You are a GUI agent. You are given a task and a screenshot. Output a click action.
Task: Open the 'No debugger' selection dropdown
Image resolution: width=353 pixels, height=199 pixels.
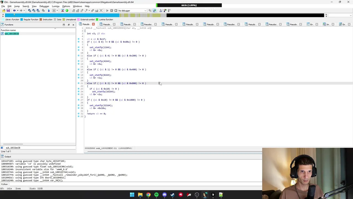point(132,11)
